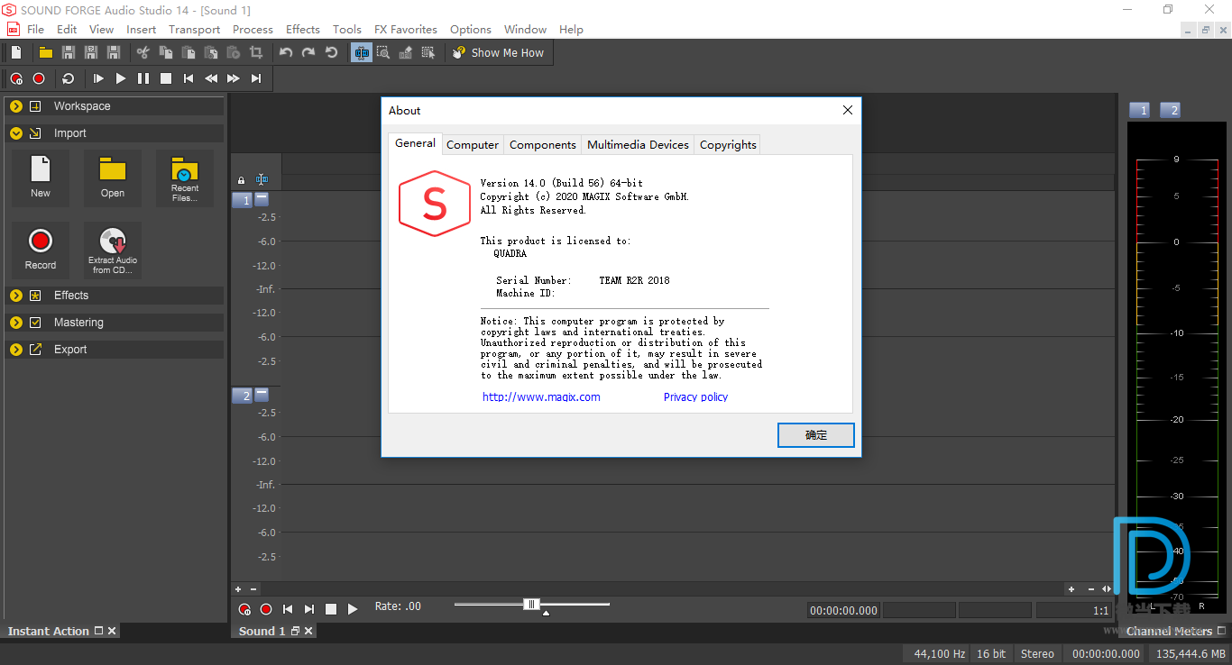Click Play in the Sound 1 window's bottom transport bar
1232x665 pixels.
click(353, 609)
